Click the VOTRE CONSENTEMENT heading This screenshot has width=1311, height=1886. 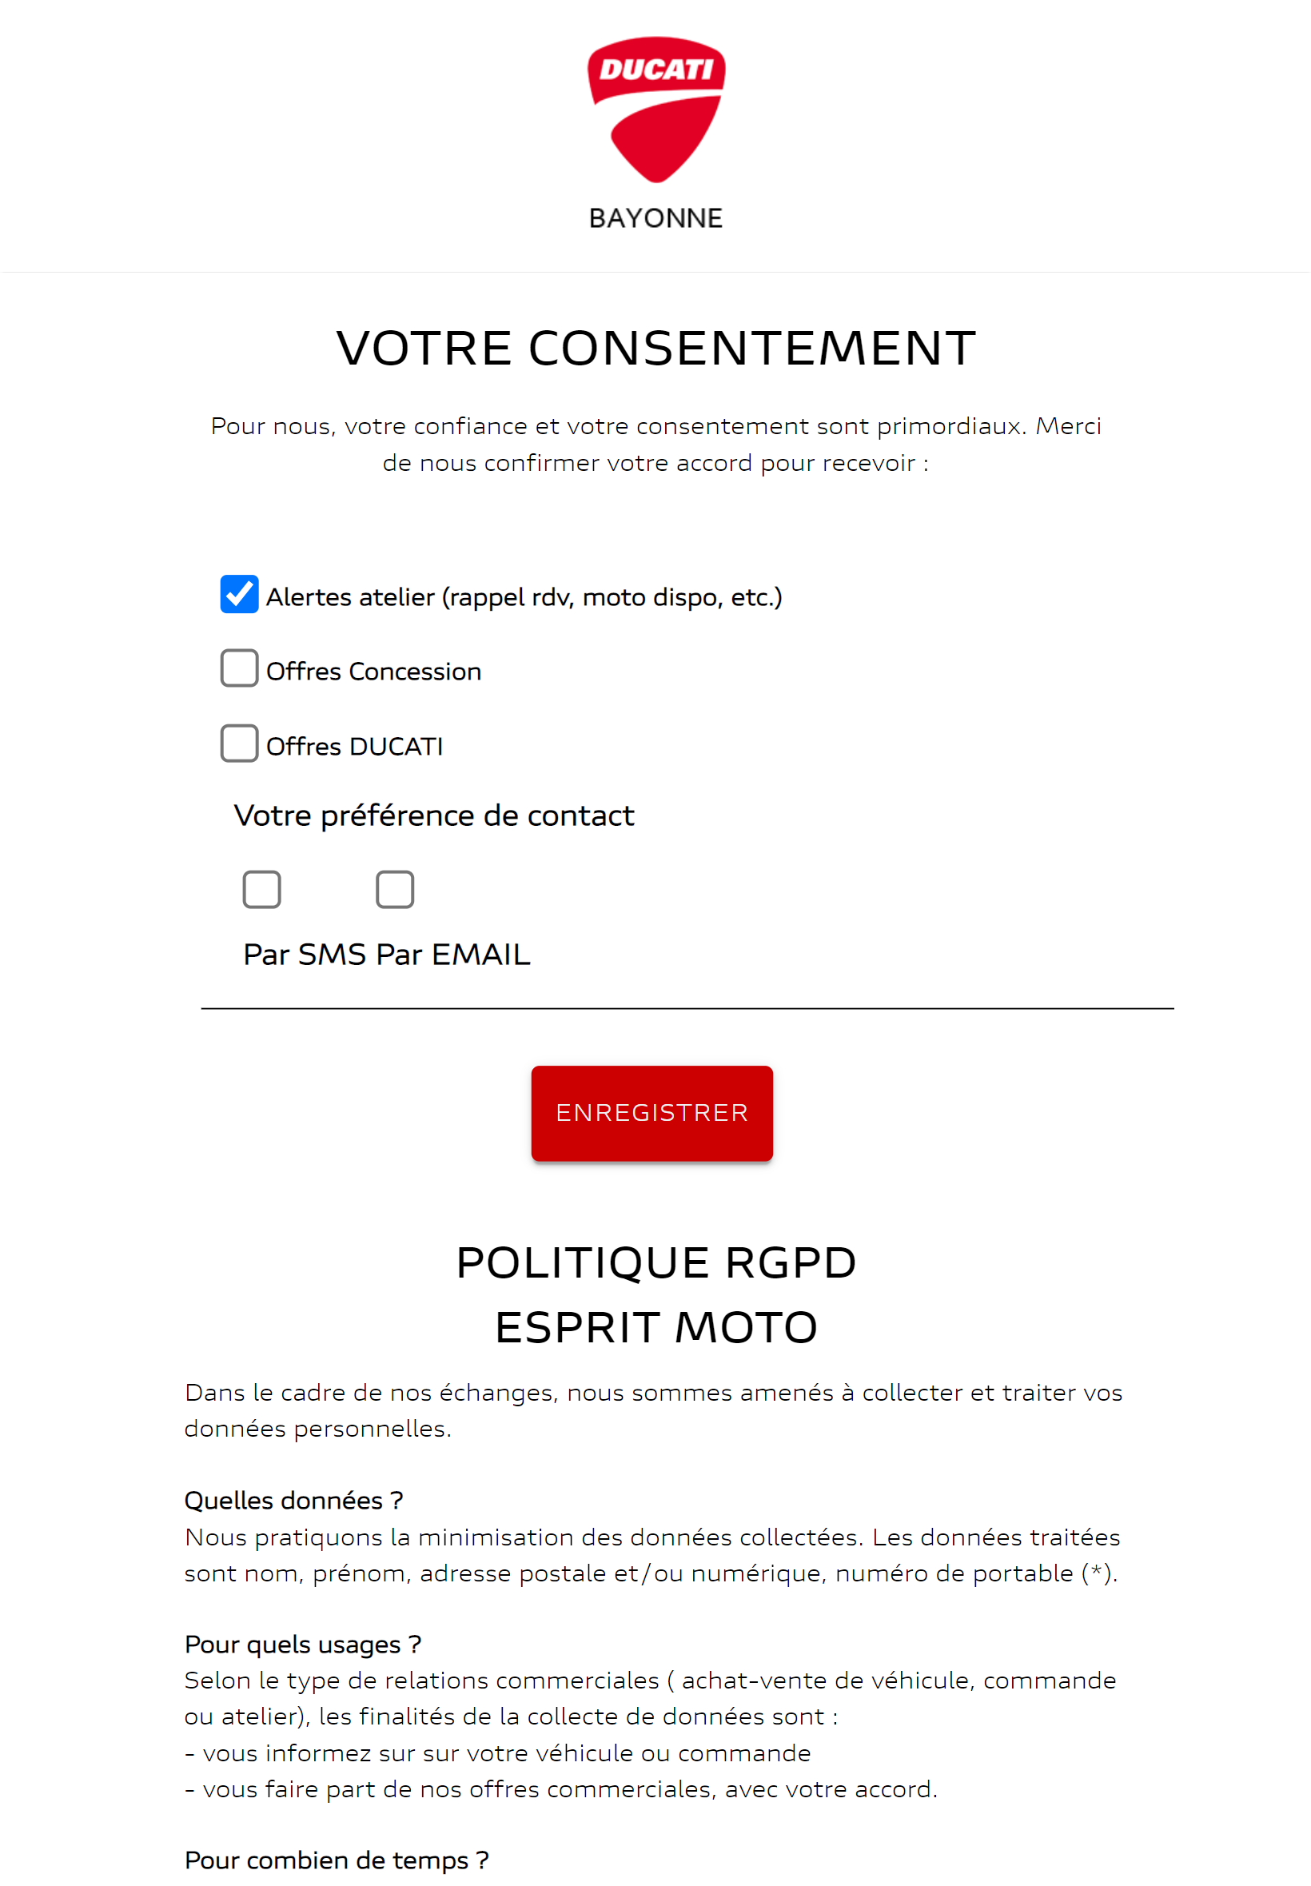[656, 349]
